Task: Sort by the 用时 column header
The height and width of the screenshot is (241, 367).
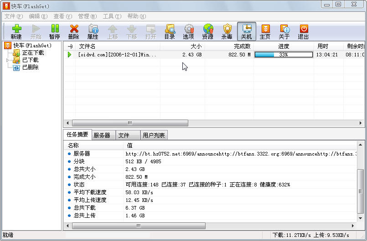Action: (x=329, y=46)
